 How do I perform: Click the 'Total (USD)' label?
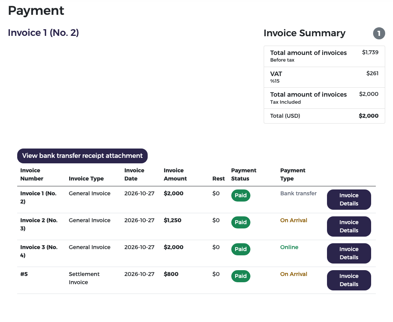click(x=285, y=116)
